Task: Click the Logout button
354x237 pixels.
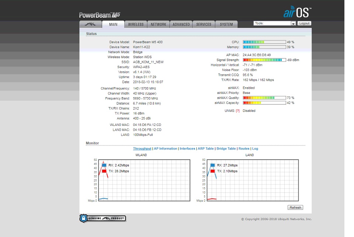Action: coord(304,23)
